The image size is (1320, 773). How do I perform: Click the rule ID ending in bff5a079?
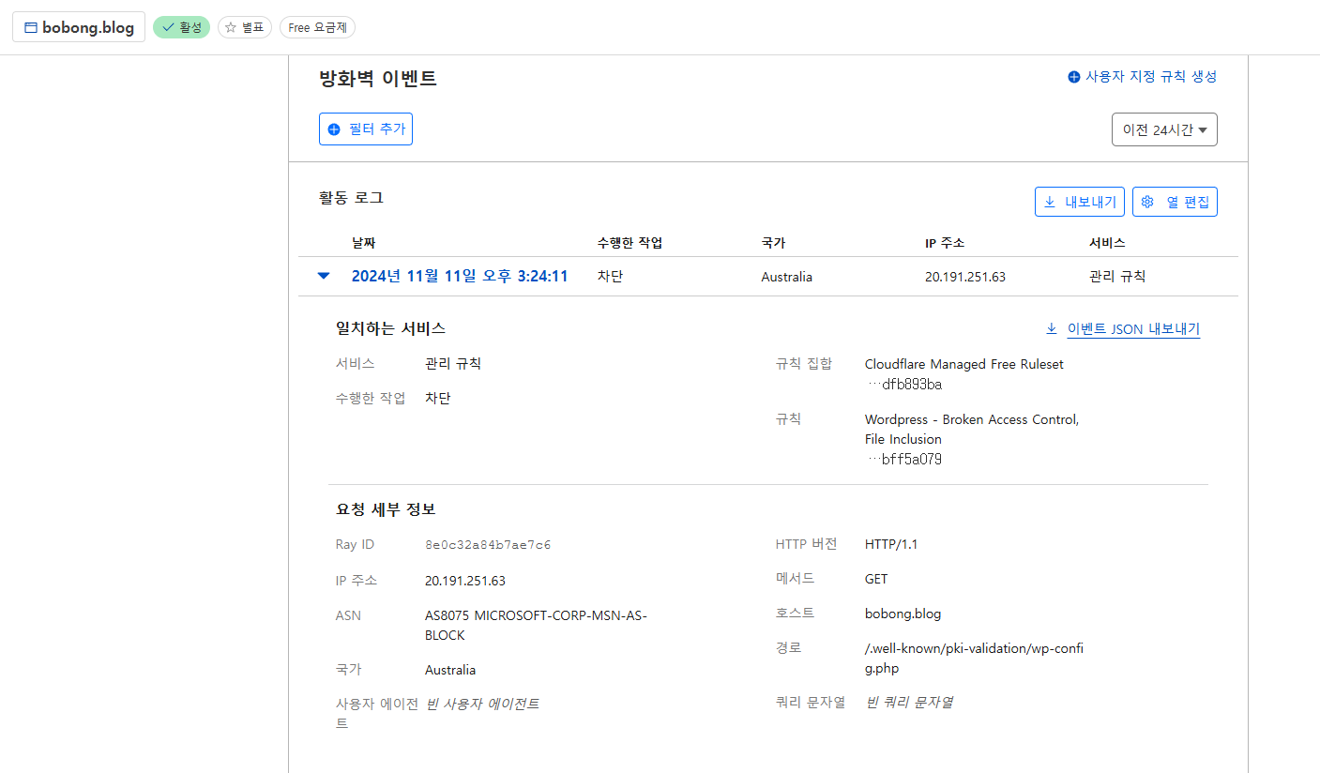(x=904, y=459)
